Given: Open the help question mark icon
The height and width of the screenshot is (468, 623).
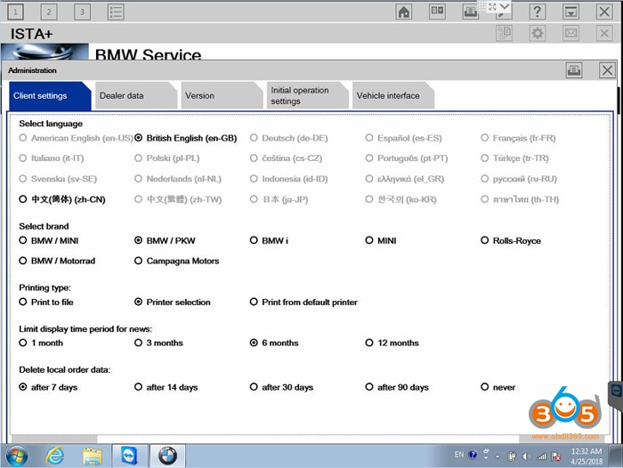Looking at the screenshot, I should [x=538, y=12].
